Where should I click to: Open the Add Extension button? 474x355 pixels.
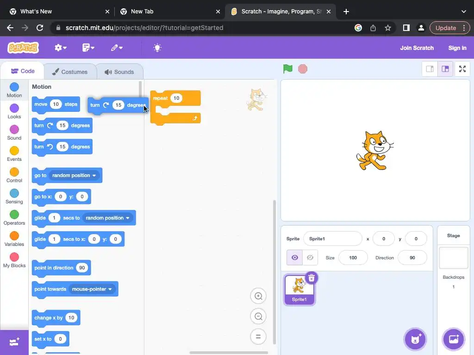[14, 343]
